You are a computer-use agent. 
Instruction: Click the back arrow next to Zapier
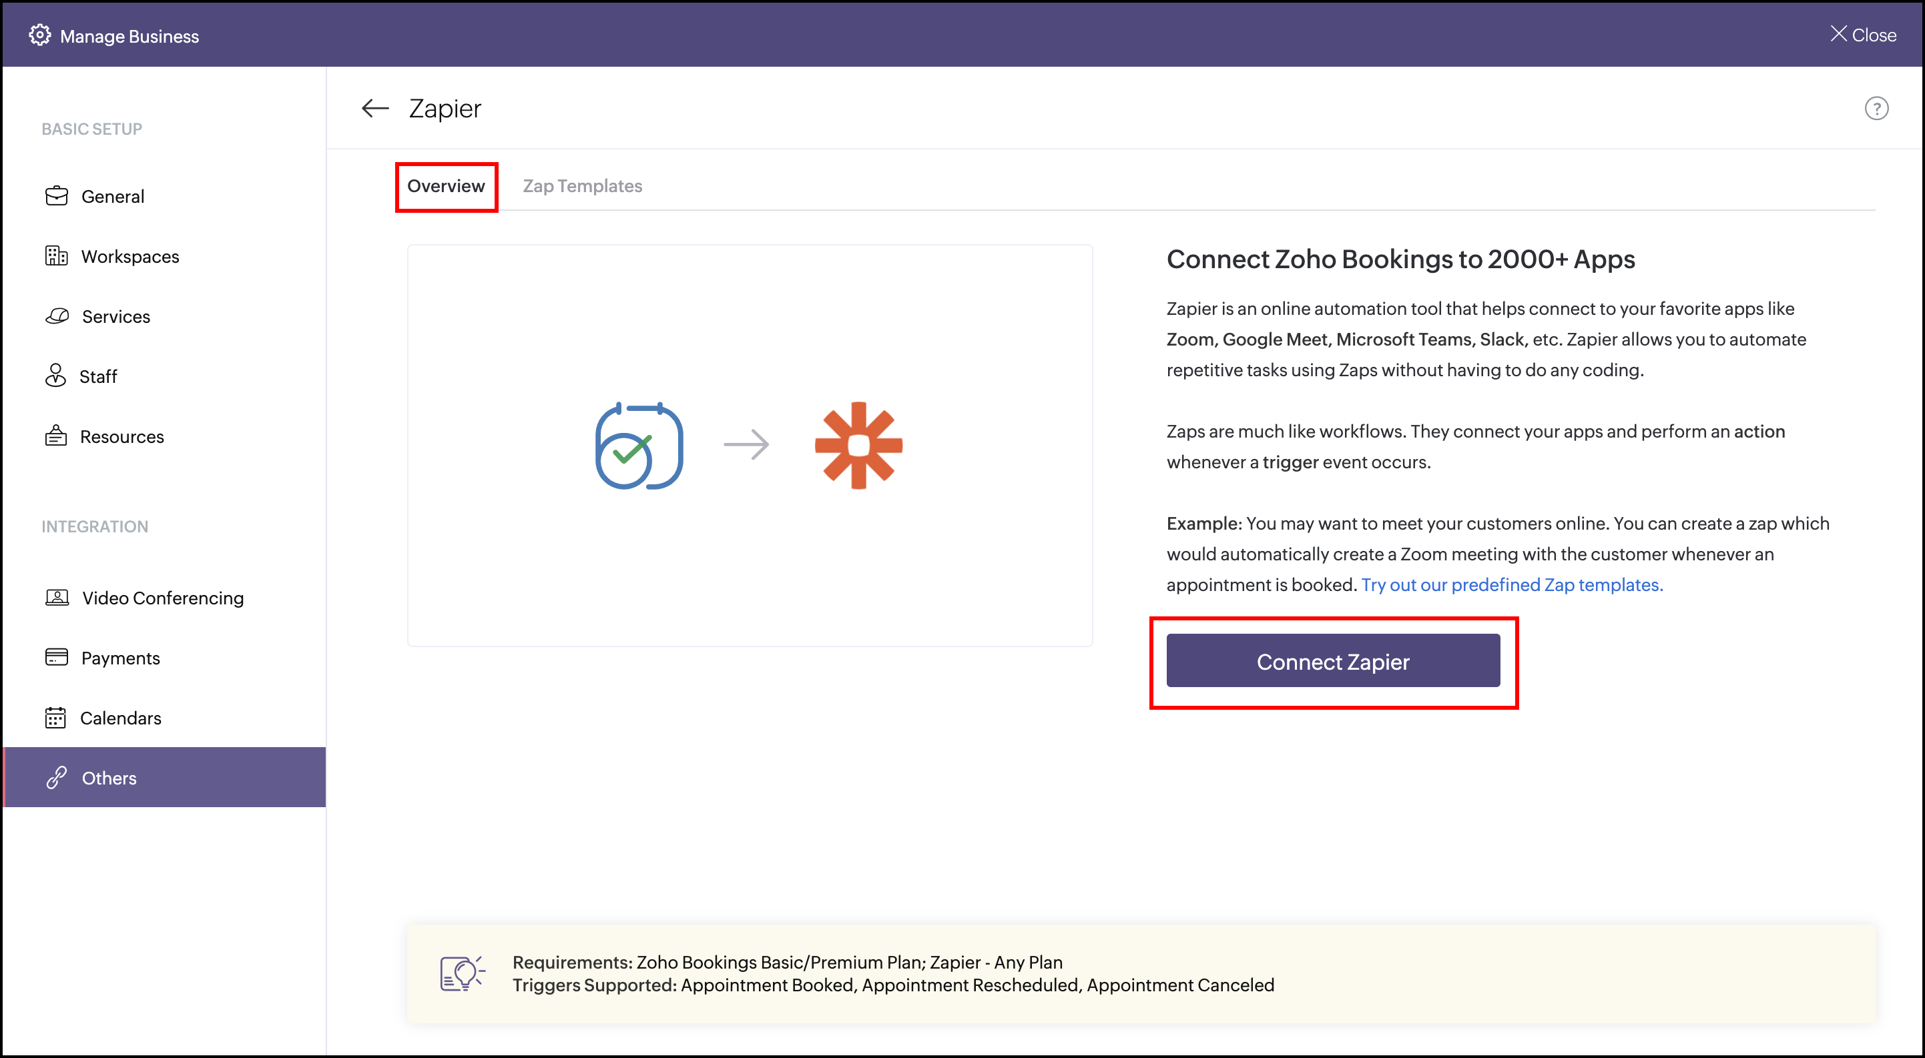374,108
